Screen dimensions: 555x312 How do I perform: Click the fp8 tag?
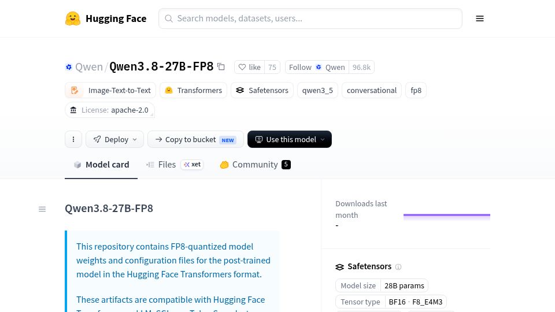coord(416,90)
